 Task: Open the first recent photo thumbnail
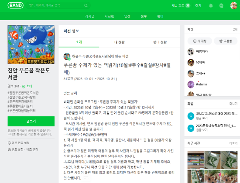(x=195, y=160)
